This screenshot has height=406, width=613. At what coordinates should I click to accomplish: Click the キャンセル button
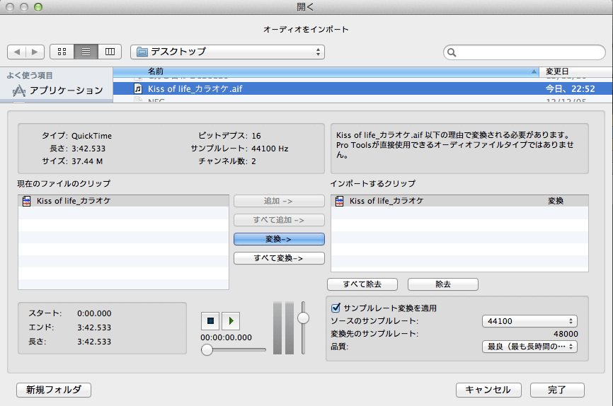point(488,390)
